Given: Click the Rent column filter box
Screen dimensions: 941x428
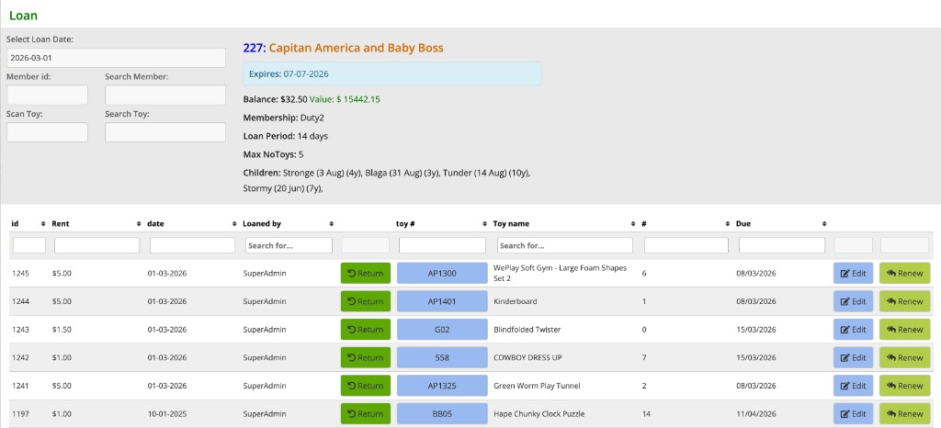Looking at the screenshot, I should click(97, 245).
